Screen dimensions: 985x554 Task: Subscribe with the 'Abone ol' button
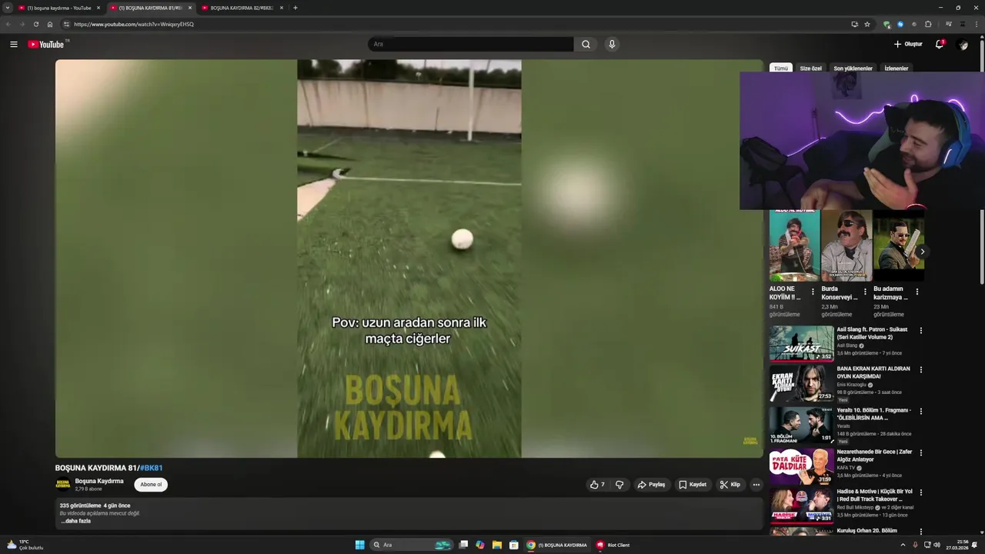coord(151,485)
